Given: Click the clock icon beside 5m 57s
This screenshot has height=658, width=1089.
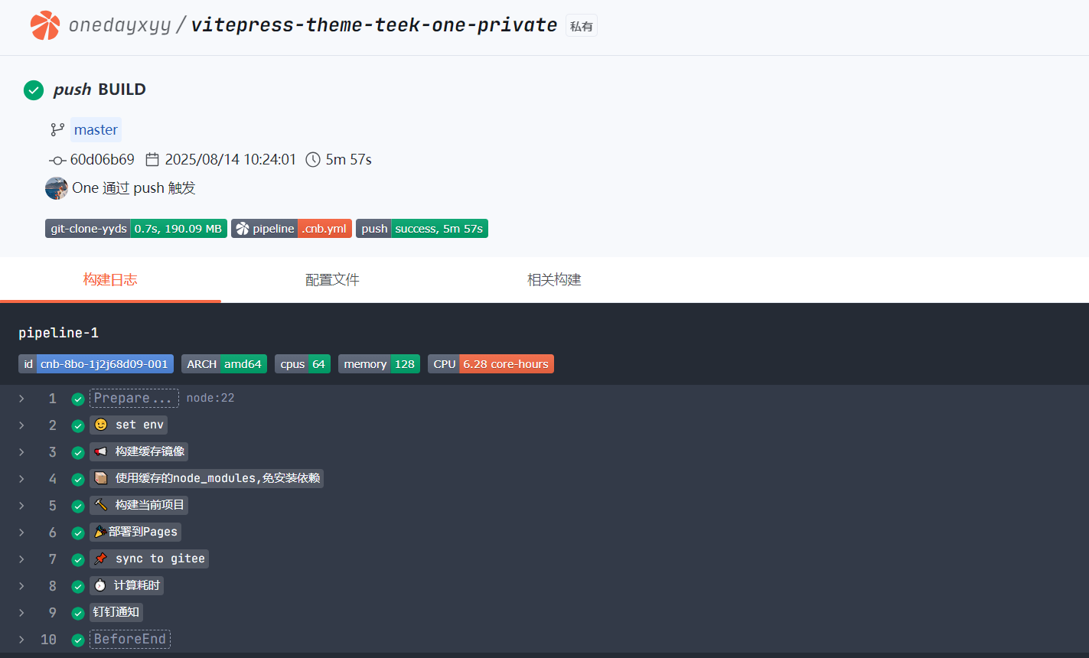Looking at the screenshot, I should tap(313, 159).
